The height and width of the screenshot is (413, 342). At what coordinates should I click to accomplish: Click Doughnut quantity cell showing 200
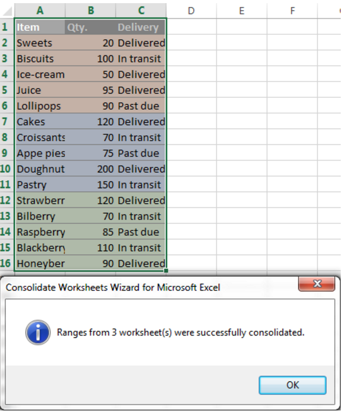(x=90, y=168)
